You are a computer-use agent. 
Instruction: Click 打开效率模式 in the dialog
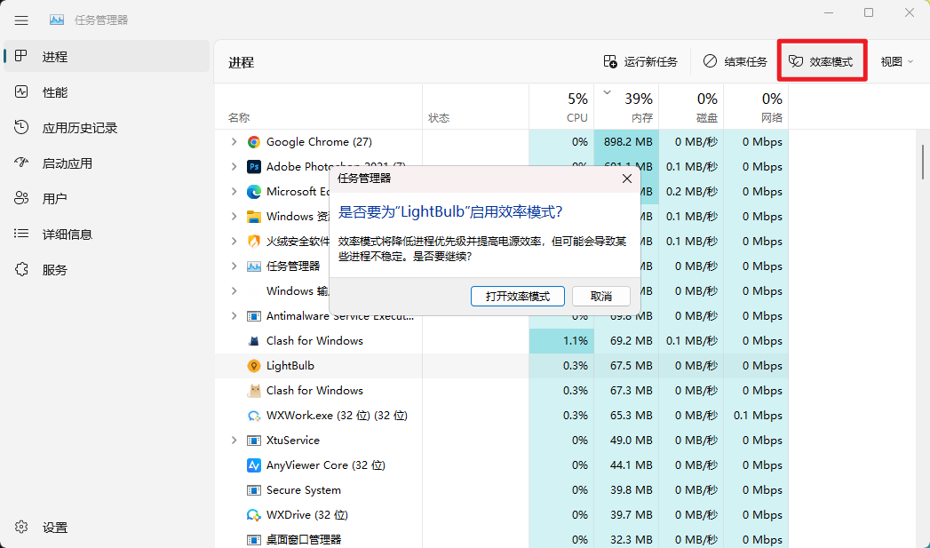click(517, 296)
